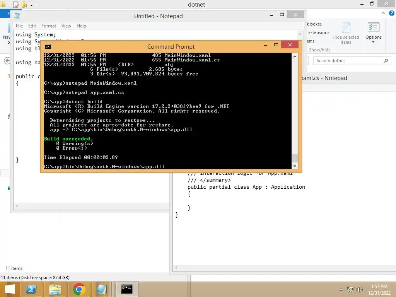The height and width of the screenshot is (297, 396).
Task: Click the '0 Warning(s)' line
Action: pos(75,143)
